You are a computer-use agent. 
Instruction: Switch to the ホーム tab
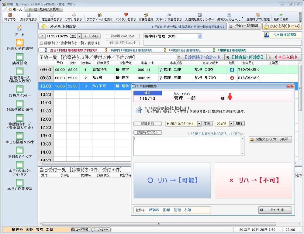click(x=15, y=9)
